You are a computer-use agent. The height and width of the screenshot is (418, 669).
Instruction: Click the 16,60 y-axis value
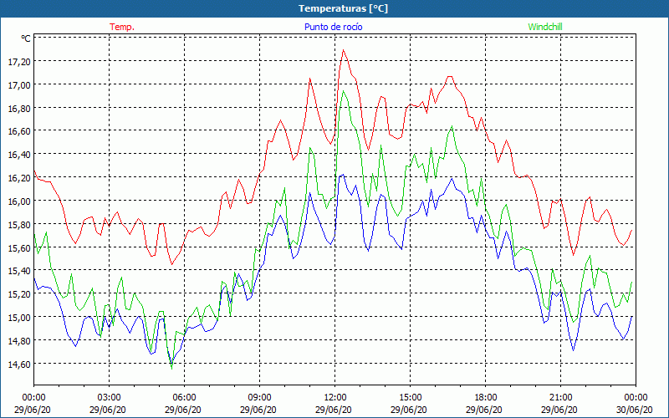tap(19, 131)
